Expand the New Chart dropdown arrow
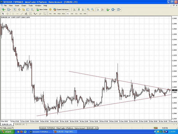 point(5,9)
